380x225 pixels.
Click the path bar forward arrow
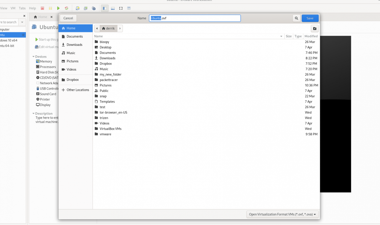tap(120, 28)
